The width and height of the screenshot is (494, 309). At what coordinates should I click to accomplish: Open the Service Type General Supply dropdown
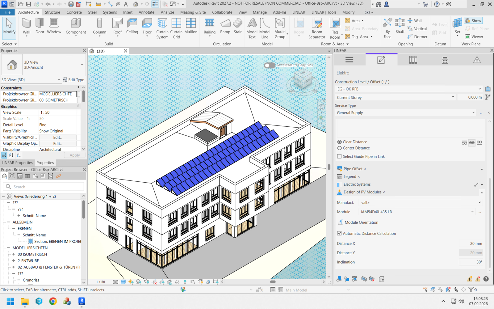(405, 113)
